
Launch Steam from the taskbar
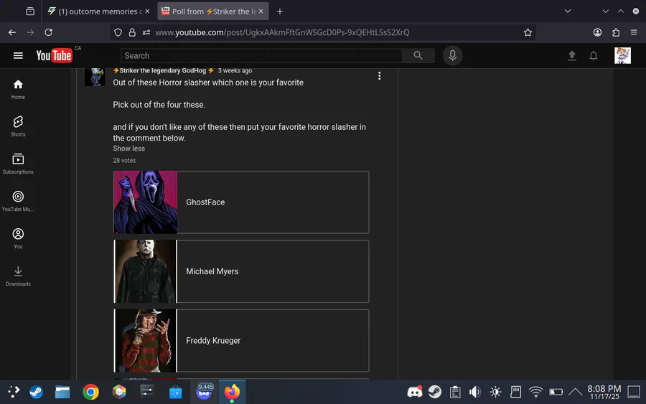37,392
